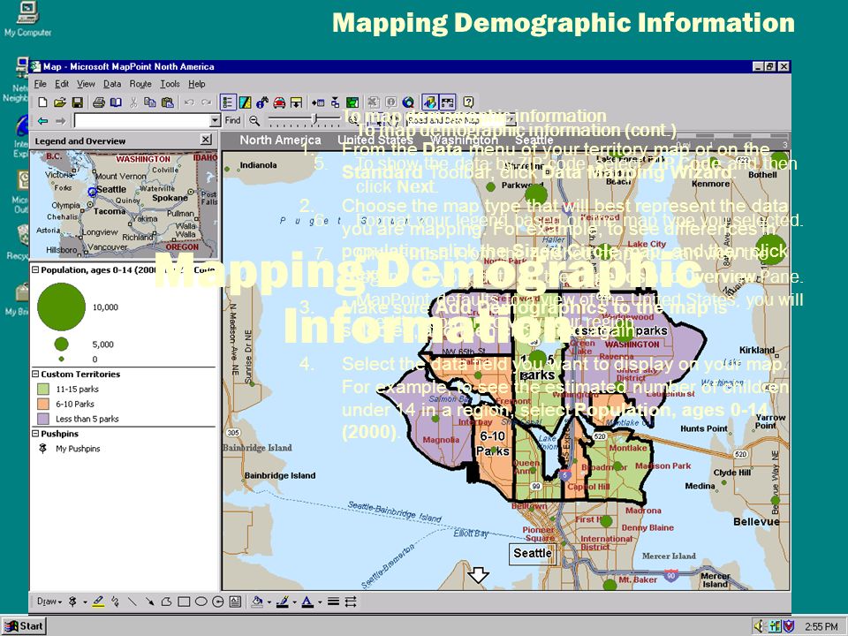The height and width of the screenshot is (636, 848).
Task: Open the Draw menu dropdown
Action: pyautogui.click(x=49, y=602)
